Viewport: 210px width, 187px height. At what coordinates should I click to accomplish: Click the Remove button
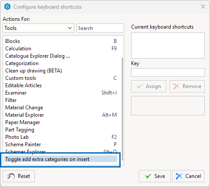tap(187, 86)
